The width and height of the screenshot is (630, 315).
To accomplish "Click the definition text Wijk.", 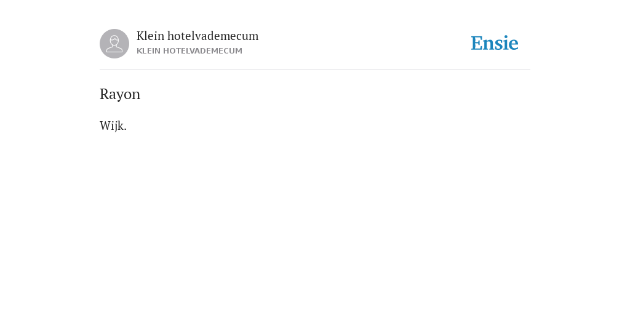I will [x=113, y=126].
